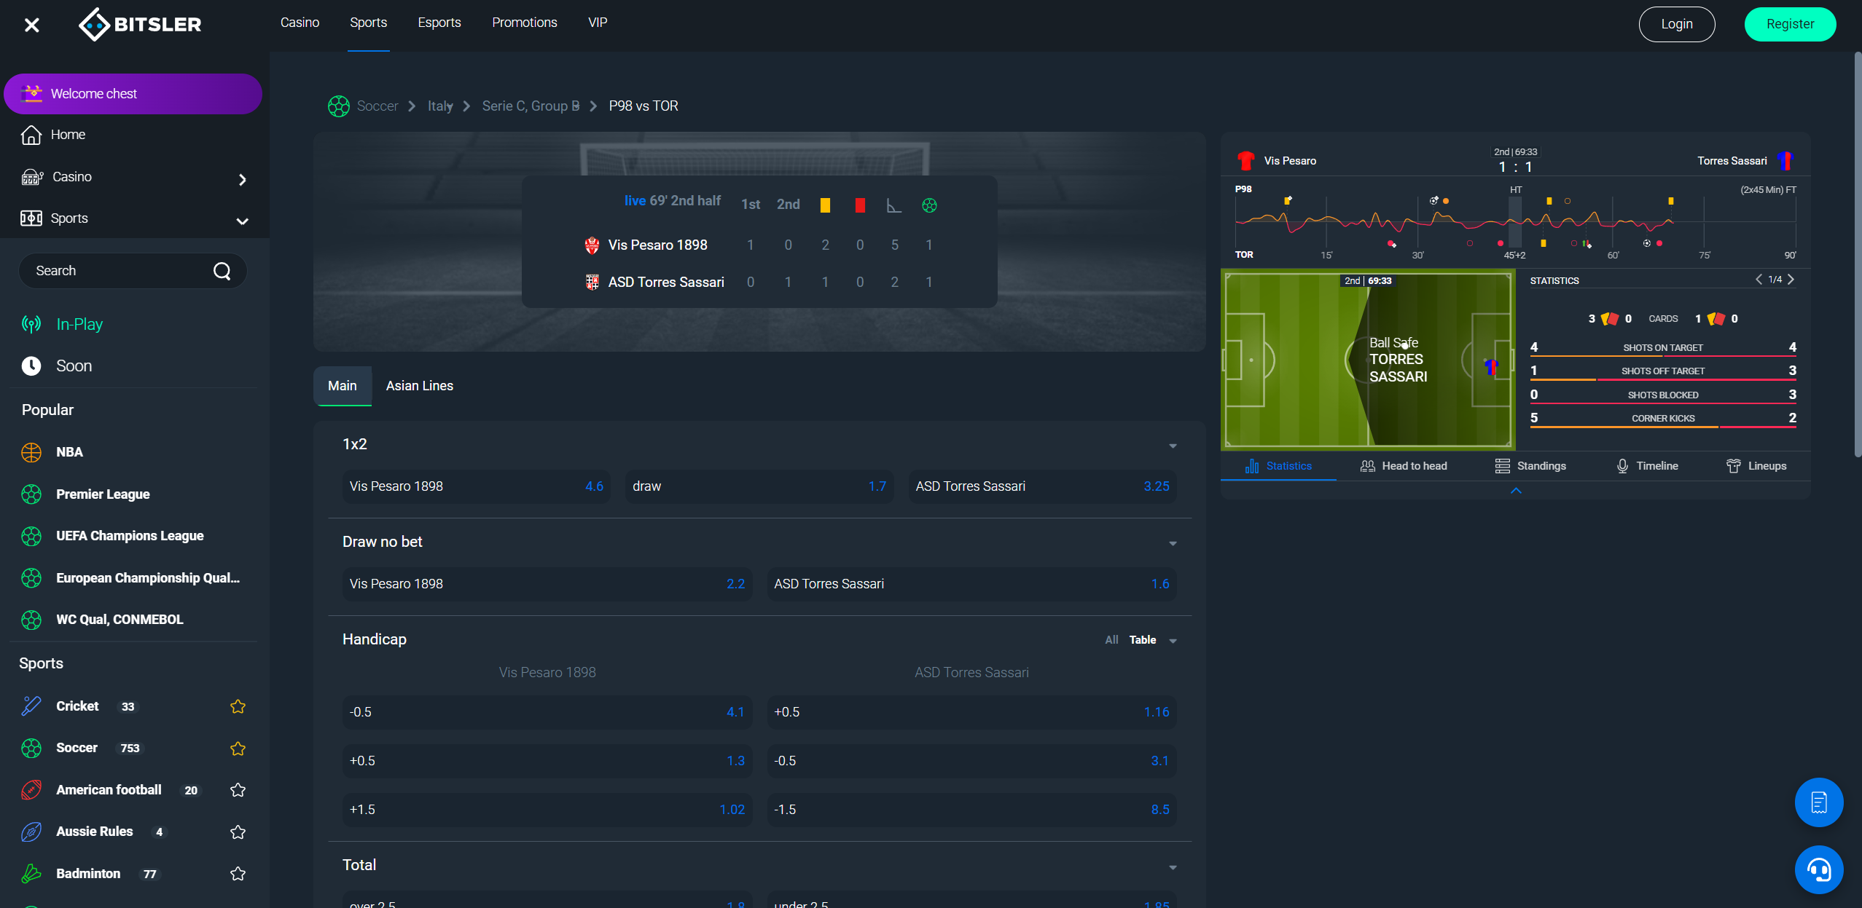Toggle the In-Play section

coord(79,323)
